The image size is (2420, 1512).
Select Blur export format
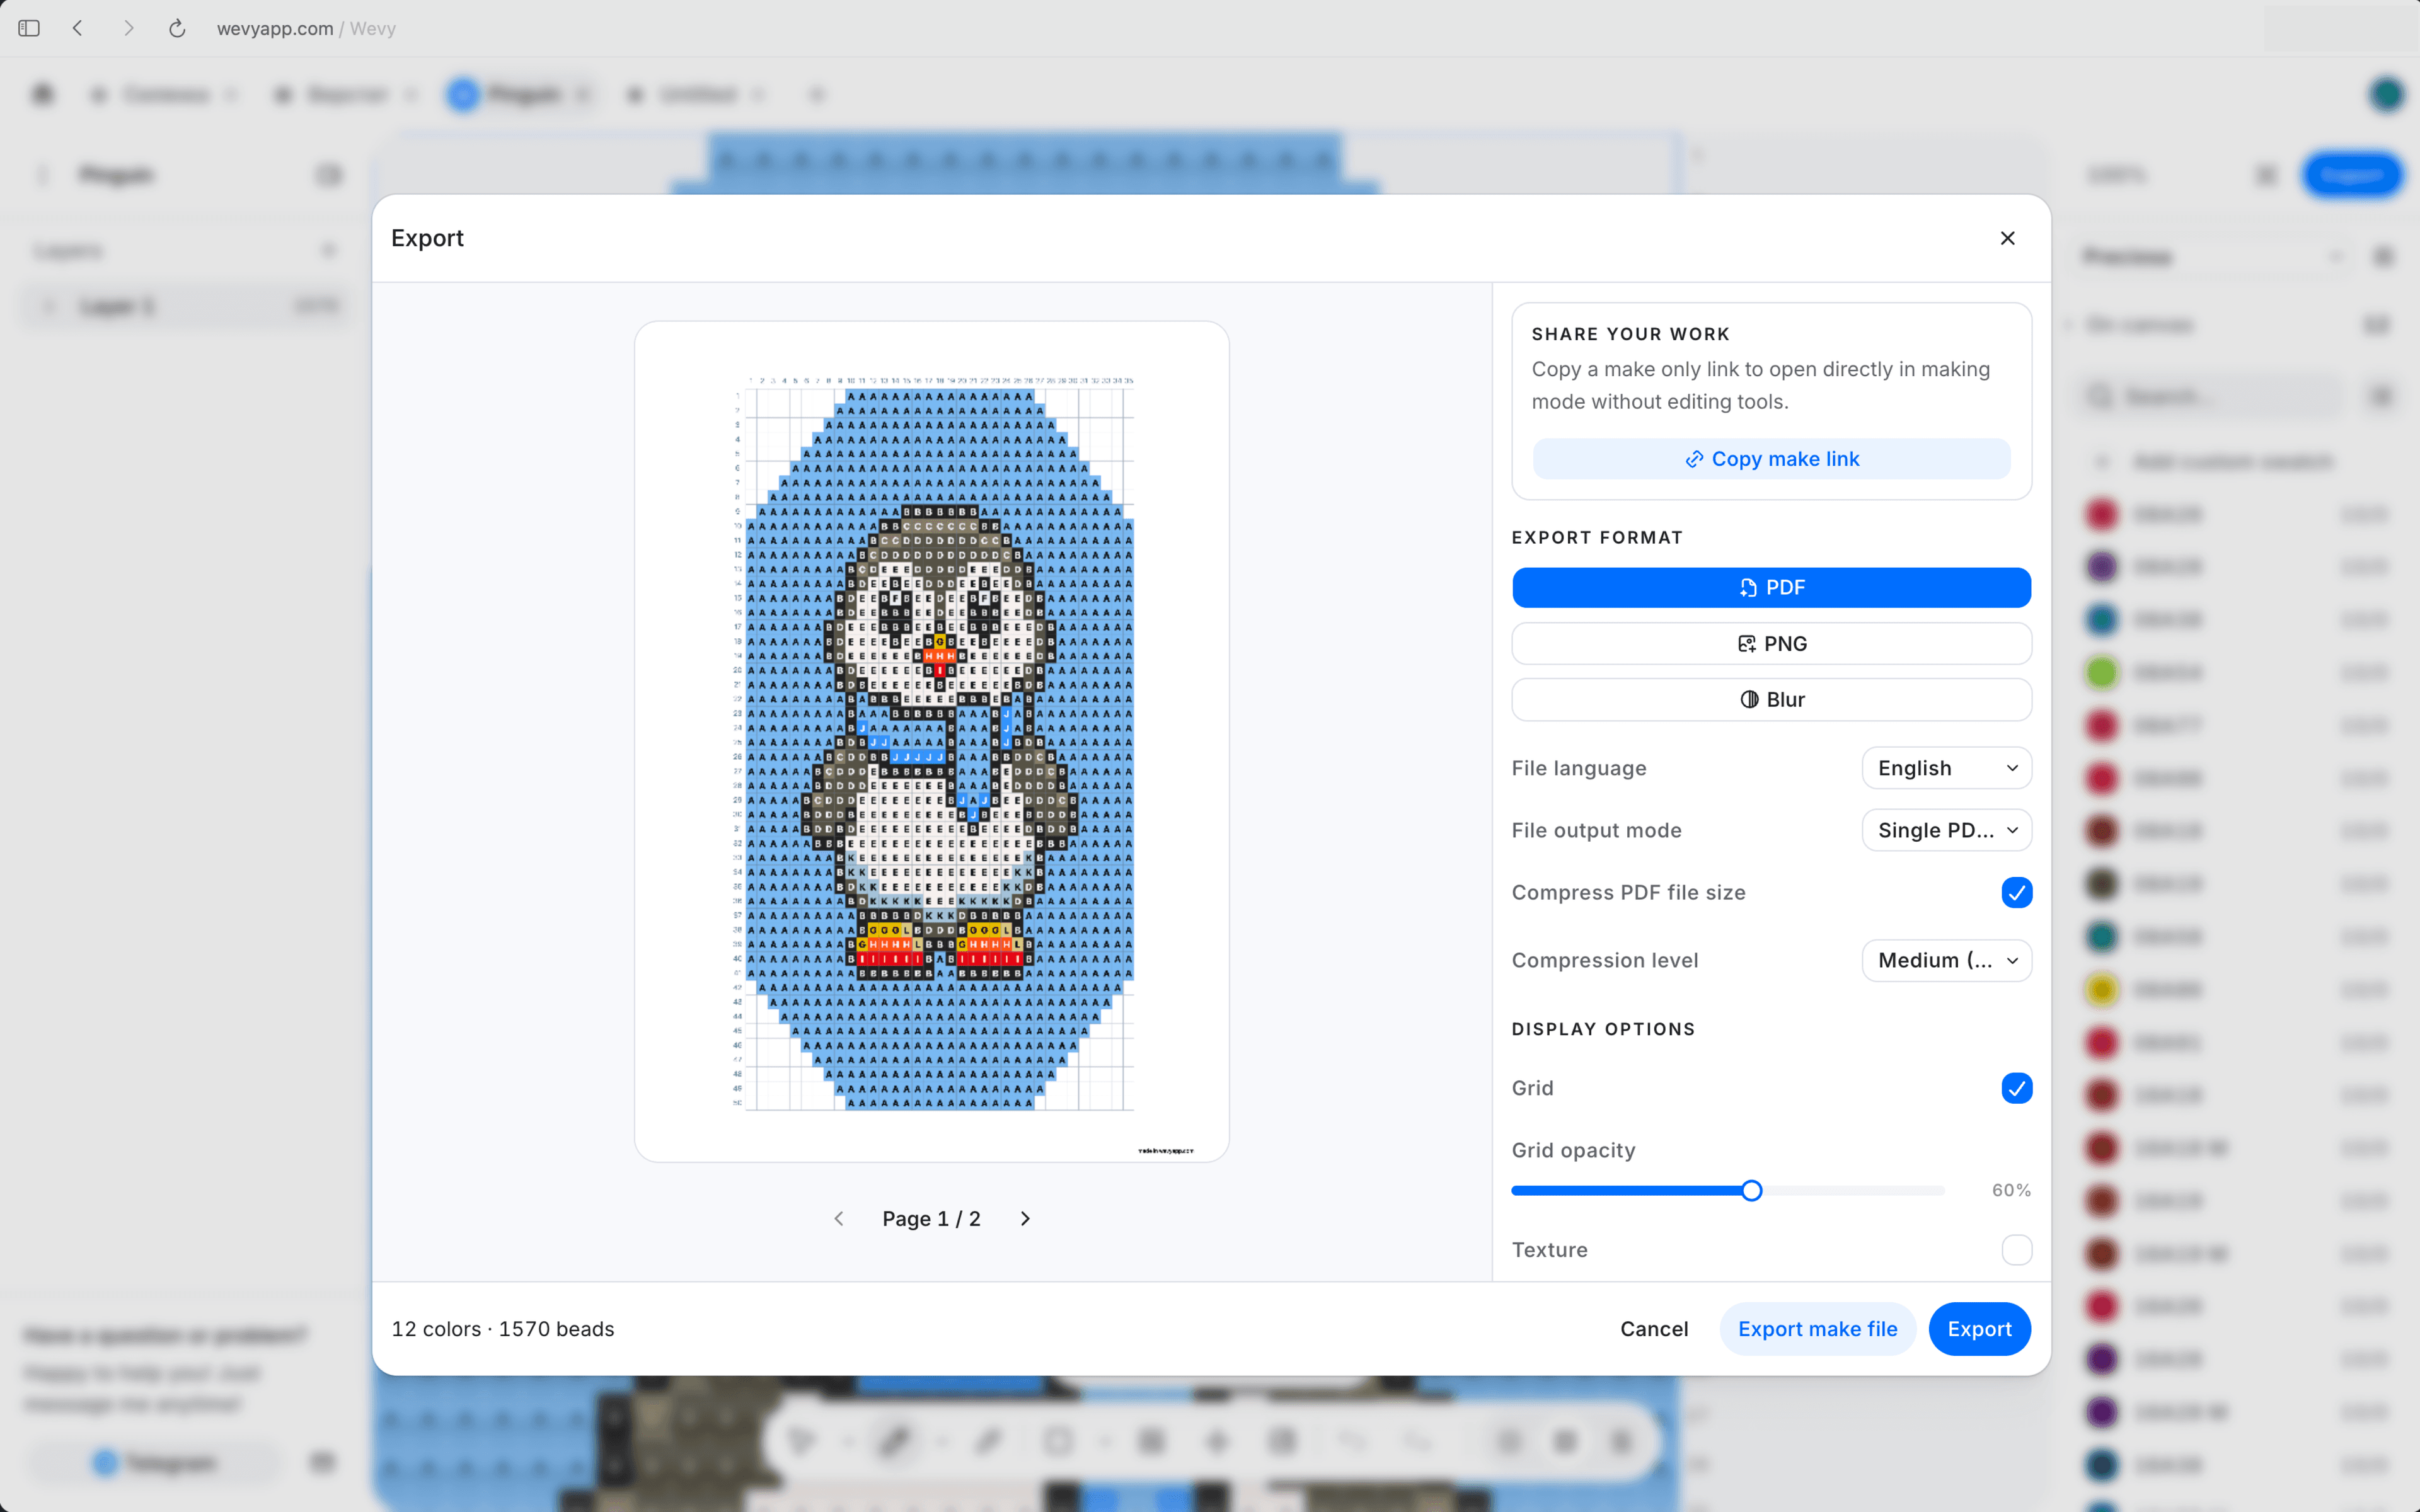coord(1771,700)
